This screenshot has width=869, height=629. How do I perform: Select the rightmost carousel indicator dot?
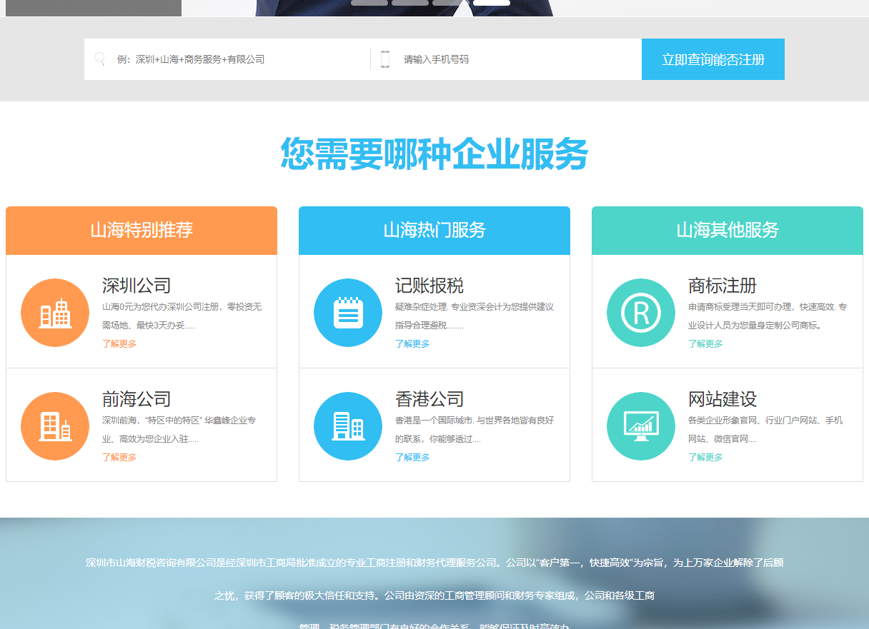491,2
